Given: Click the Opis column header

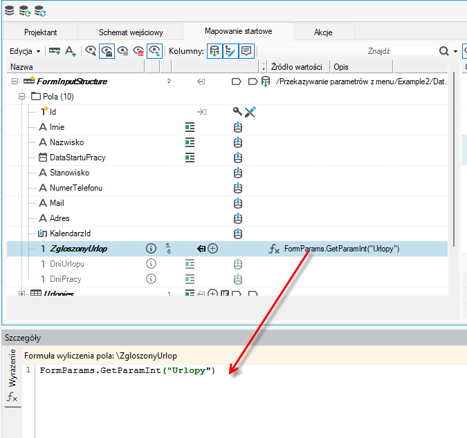Looking at the screenshot, I should pos(361,67).
